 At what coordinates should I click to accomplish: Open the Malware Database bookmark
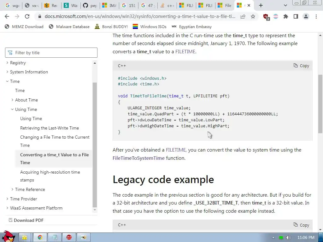pyautogui.click(x=69, y=26)
